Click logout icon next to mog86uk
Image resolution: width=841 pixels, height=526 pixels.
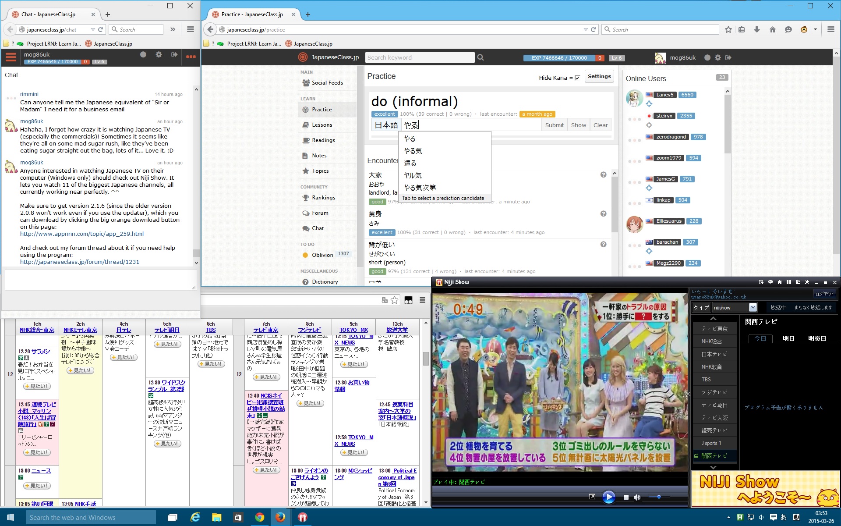point(728,57)
